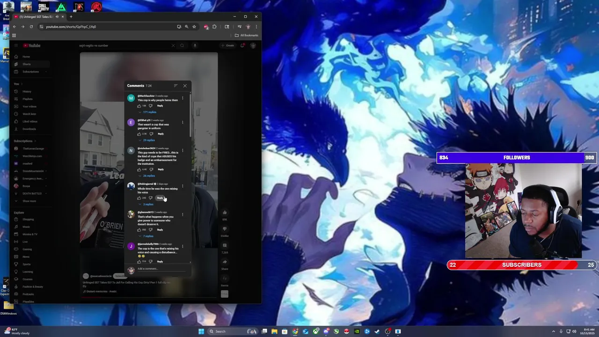Viewport: 599px width, 337px height.
Task: Dislike the Short video
Action: click(225, 229)
